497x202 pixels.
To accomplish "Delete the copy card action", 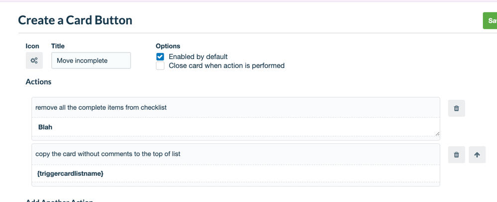I will tap(456, 154).
